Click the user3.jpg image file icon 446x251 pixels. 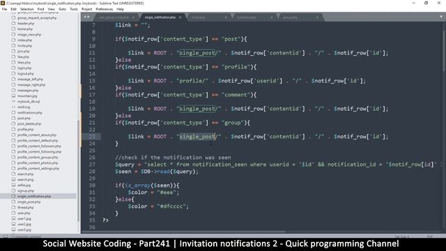tap(13, 229)
